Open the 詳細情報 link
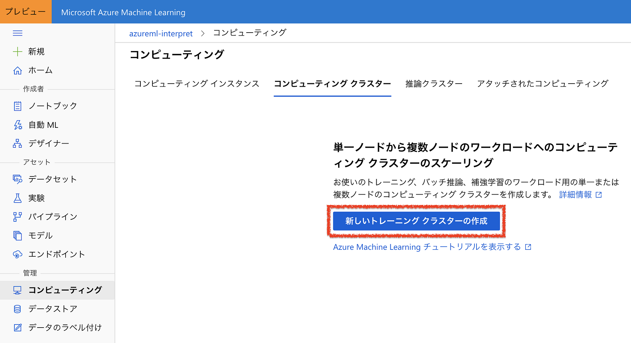The image size is (631, 343). [x=575, y=195]
